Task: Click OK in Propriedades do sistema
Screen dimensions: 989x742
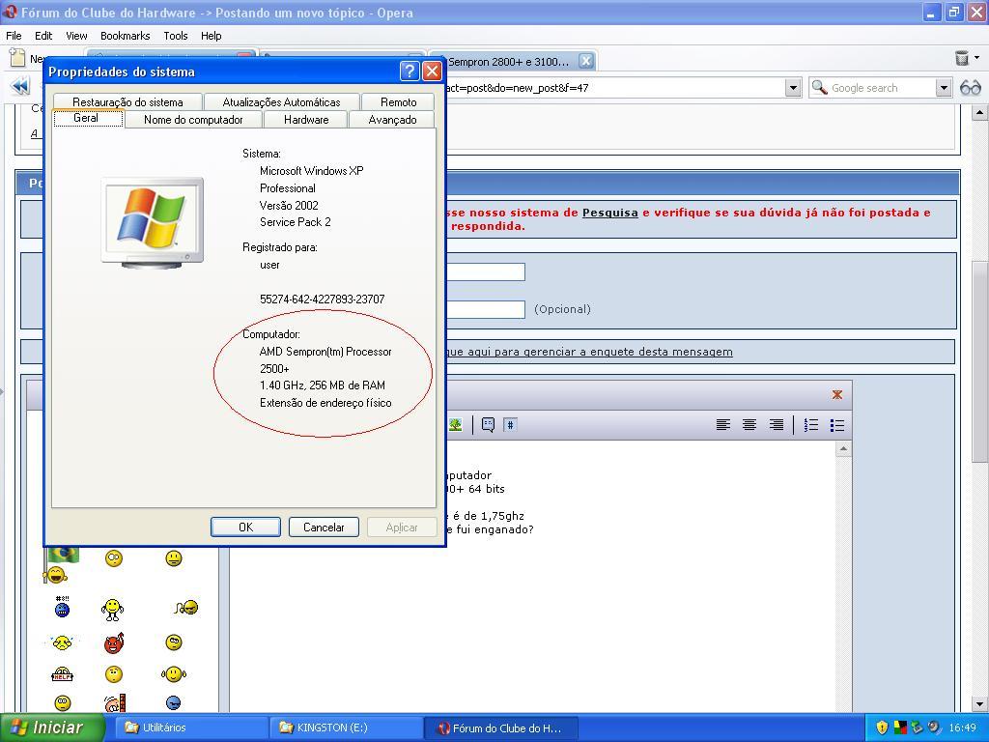Action: pos(245,527)
